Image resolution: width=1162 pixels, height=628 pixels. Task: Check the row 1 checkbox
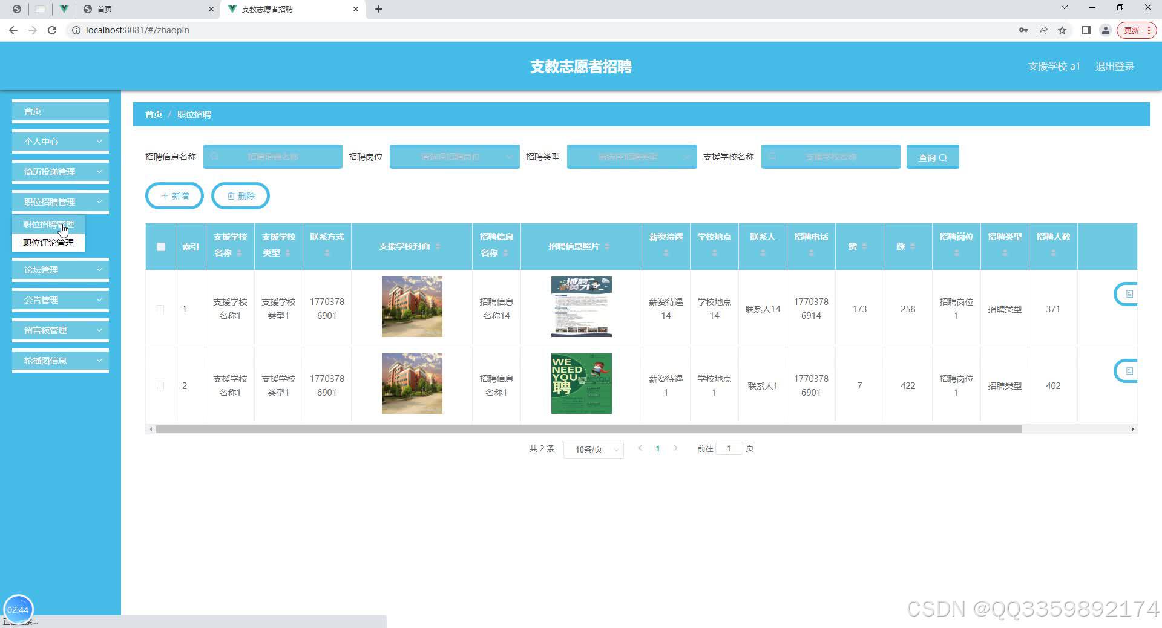pos(160,309)
